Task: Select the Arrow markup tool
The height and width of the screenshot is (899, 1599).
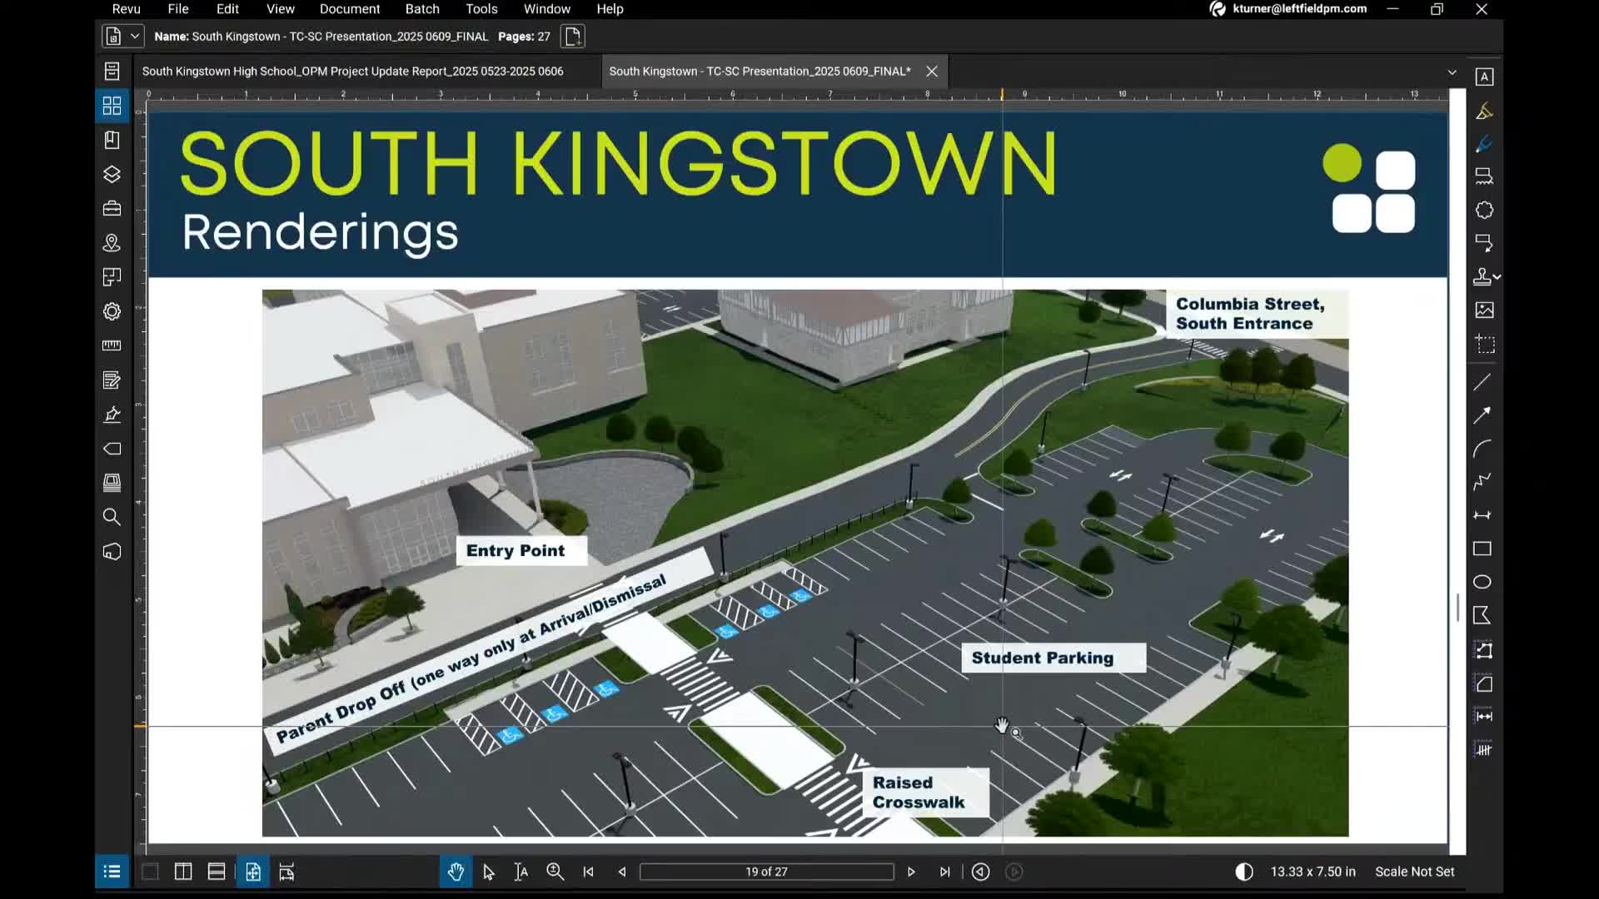Action: pos(1482,415)
